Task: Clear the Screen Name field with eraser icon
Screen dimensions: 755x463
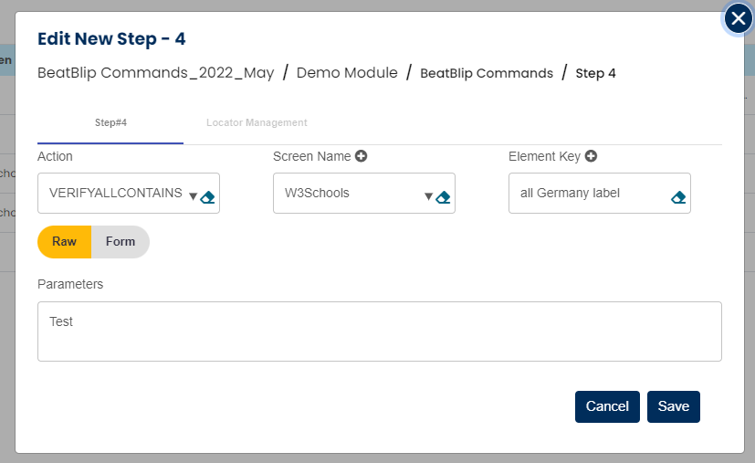Action: 443,196
